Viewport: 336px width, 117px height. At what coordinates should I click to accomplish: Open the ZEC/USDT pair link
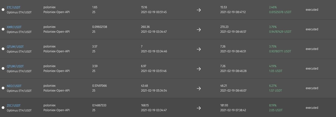coord(14,106)
